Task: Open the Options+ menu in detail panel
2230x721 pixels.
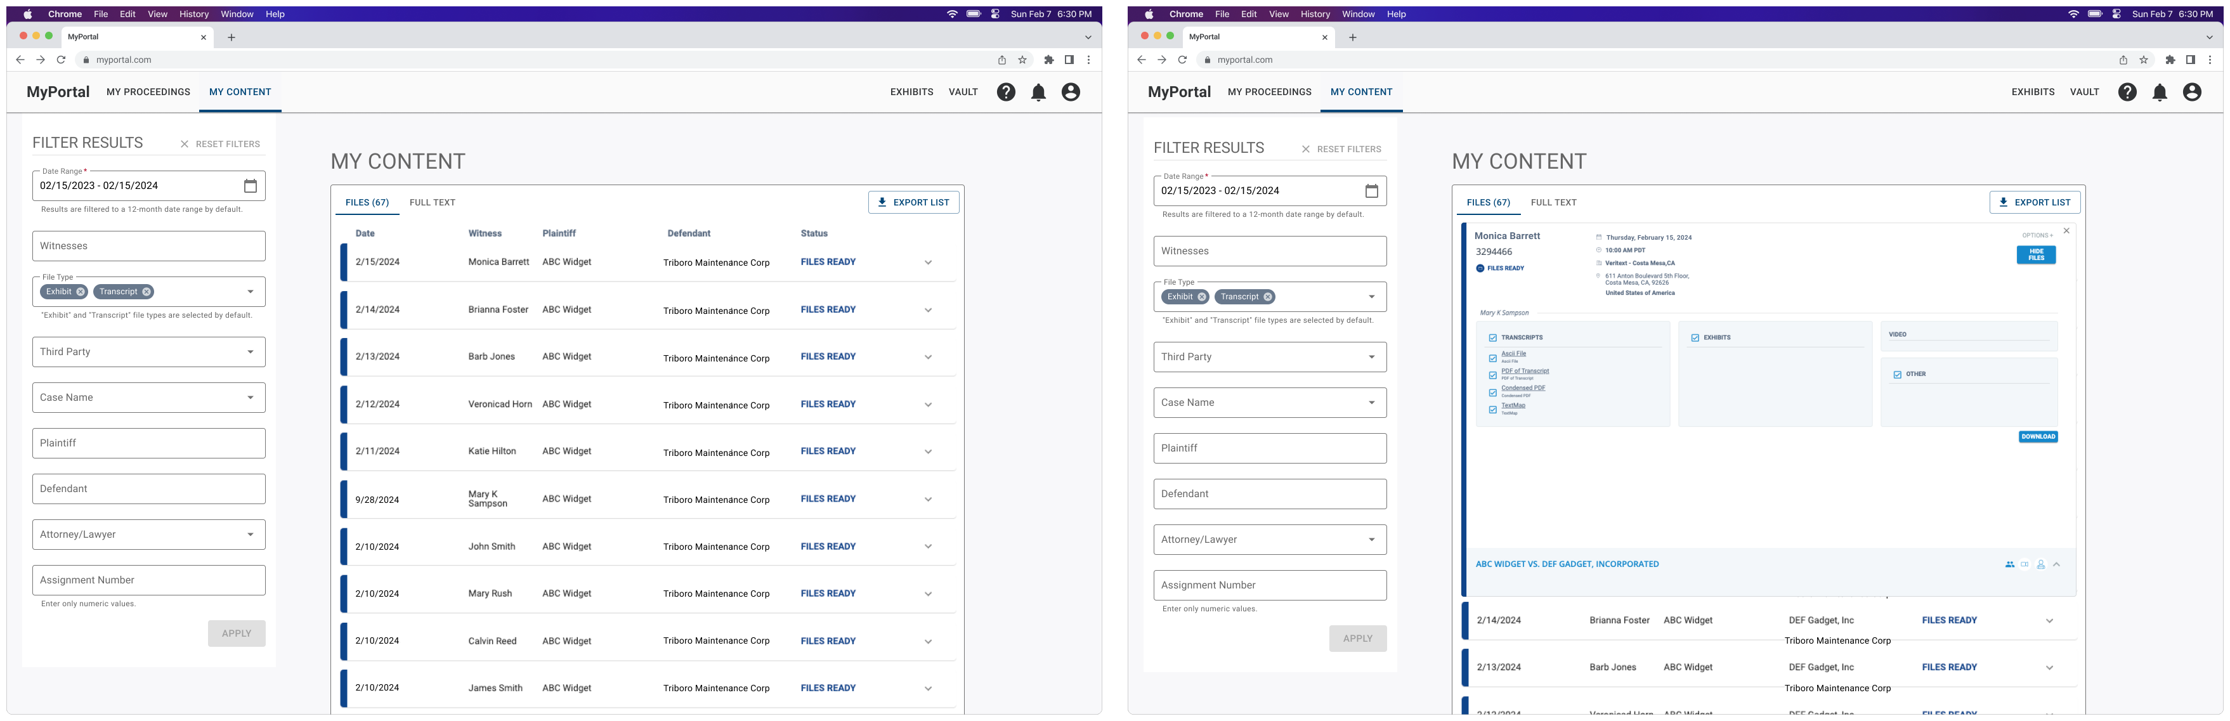Action: click(x=2037, y=235)
